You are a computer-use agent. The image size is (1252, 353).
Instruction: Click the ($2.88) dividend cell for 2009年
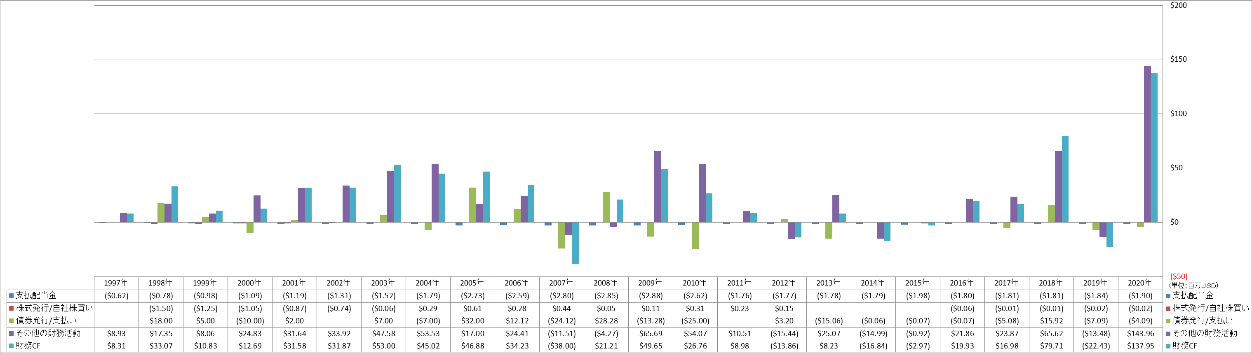[650, 296]
